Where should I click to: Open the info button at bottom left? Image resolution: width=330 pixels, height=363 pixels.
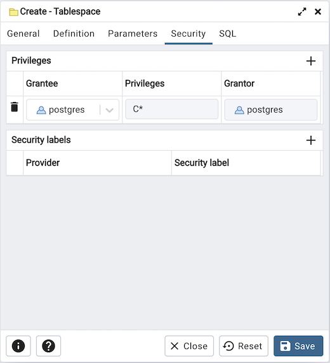point(18,346)
